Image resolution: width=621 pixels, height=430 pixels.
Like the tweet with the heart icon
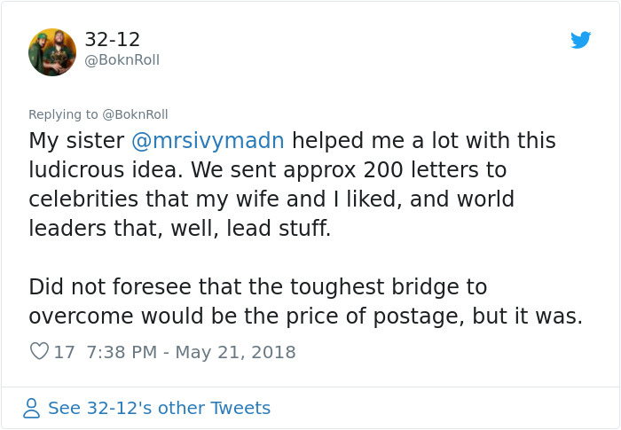click(x=39, y=352)
